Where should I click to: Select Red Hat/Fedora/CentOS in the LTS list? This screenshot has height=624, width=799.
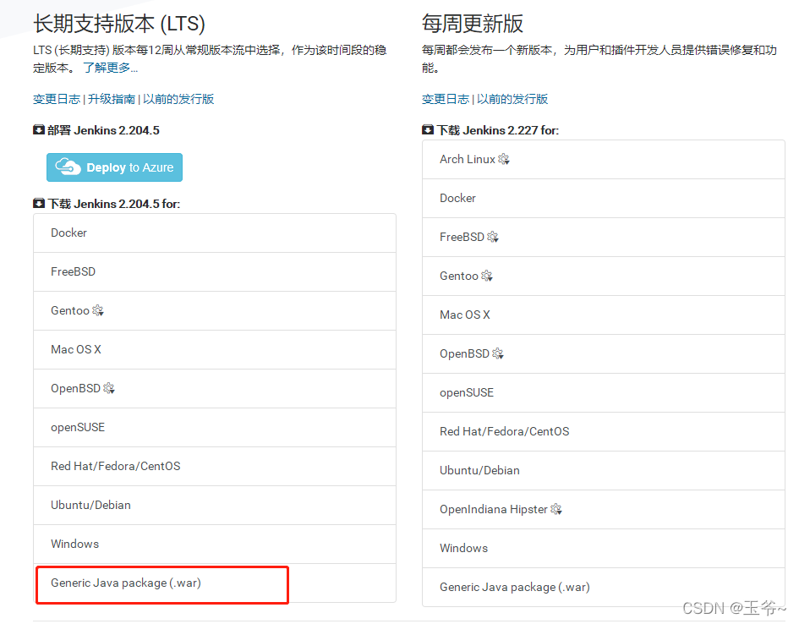pos(215,466)
